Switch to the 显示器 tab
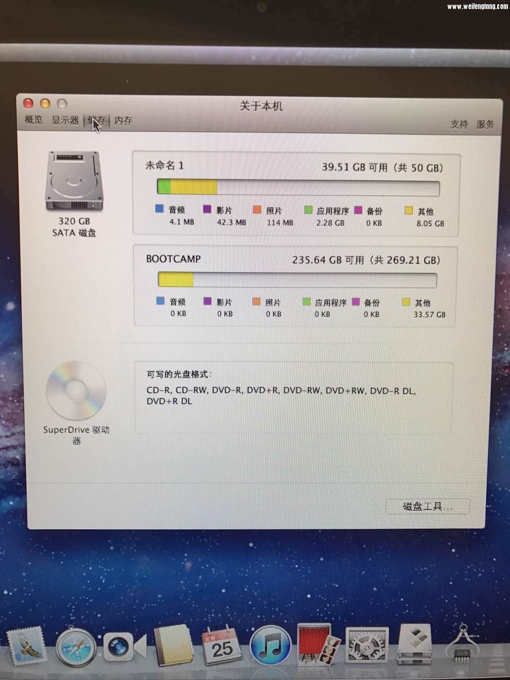Image resolution: width=510 pixels, height=680 pixels. [65, 121]
